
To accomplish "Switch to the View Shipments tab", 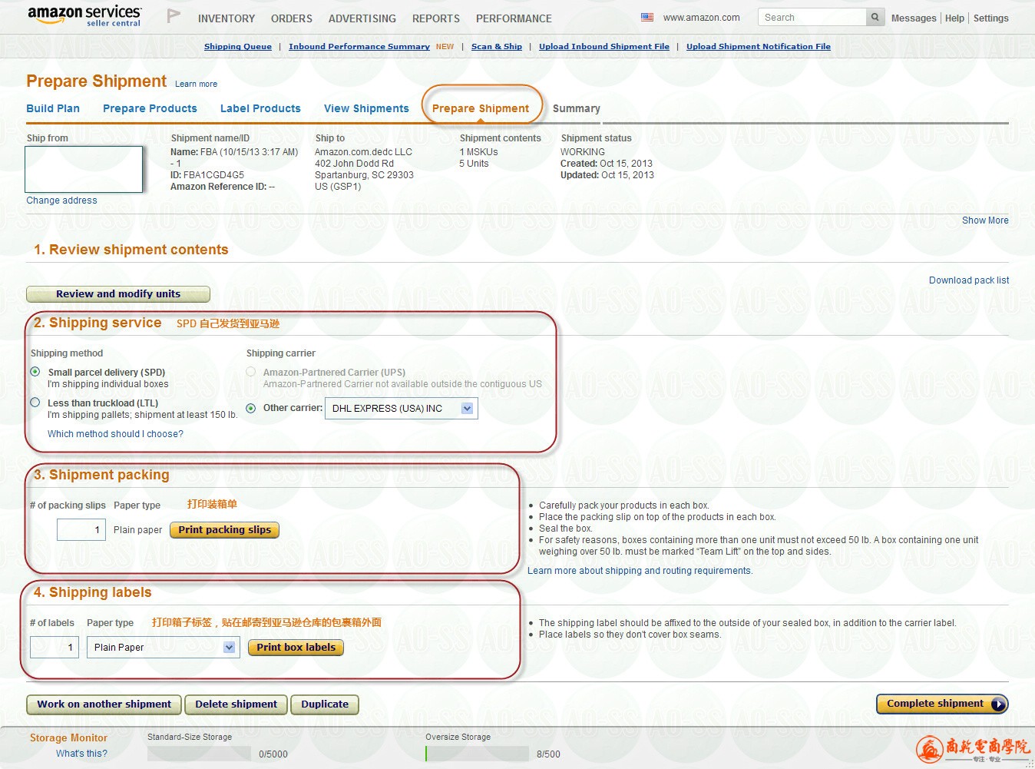I will click(366, 108).
